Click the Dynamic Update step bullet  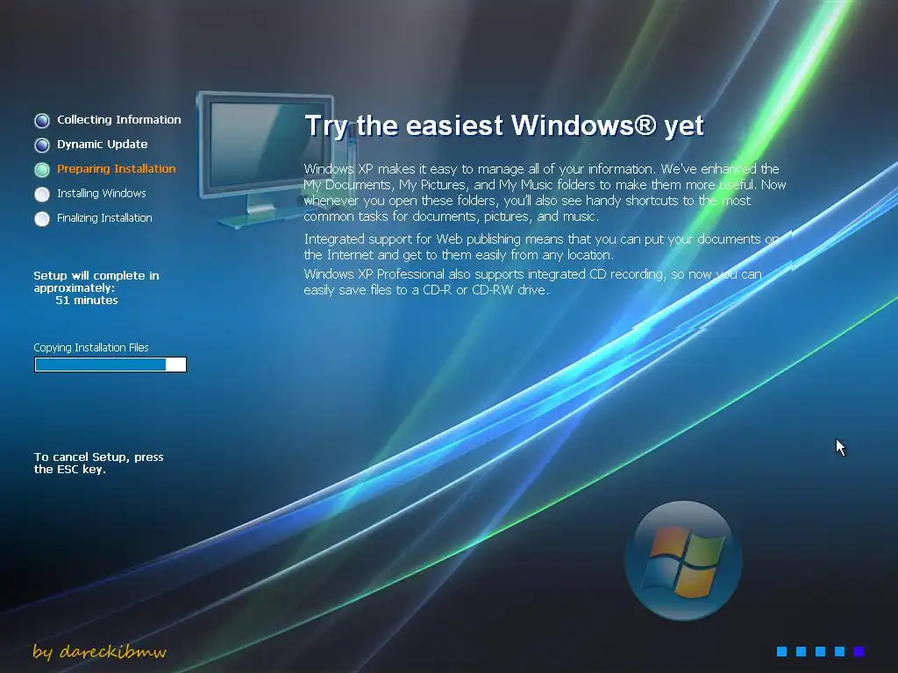click(42, 145)
